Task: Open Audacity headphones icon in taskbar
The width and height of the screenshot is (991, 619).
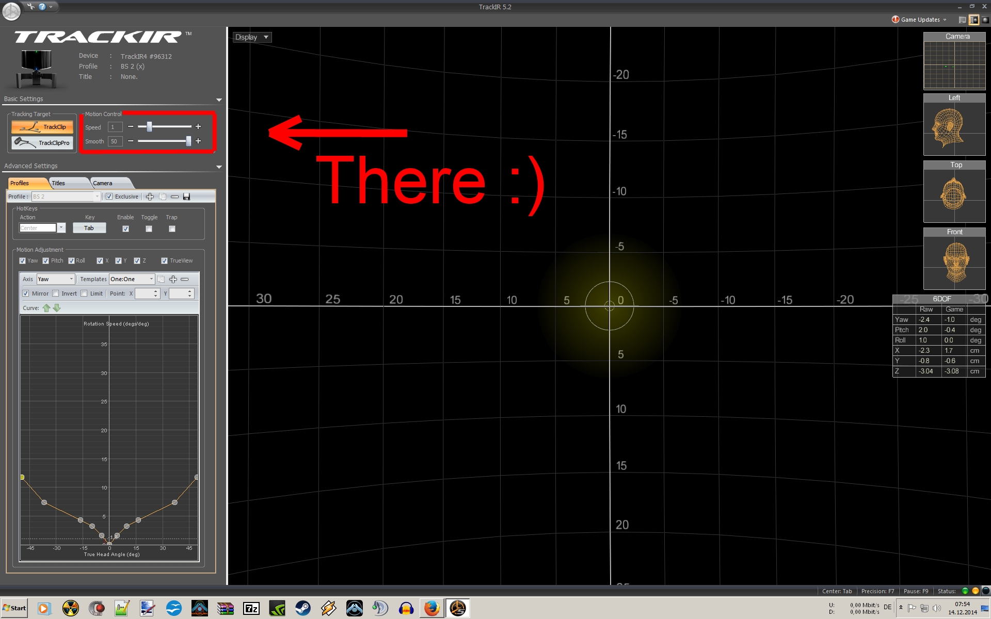Action: [x=406, y=608]
